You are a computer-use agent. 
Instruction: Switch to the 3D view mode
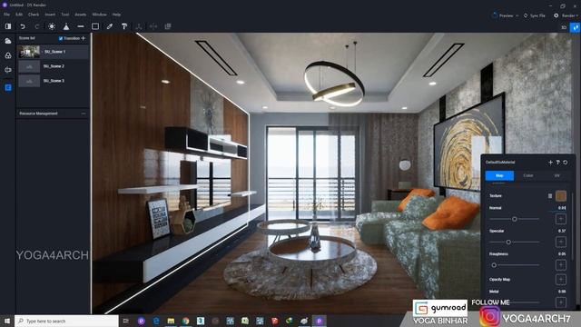pyautogui.click(x=564, y=27)
